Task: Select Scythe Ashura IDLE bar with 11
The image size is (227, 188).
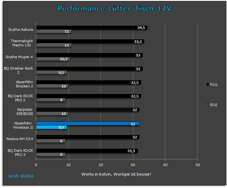Action: click(x=54, y=31)
